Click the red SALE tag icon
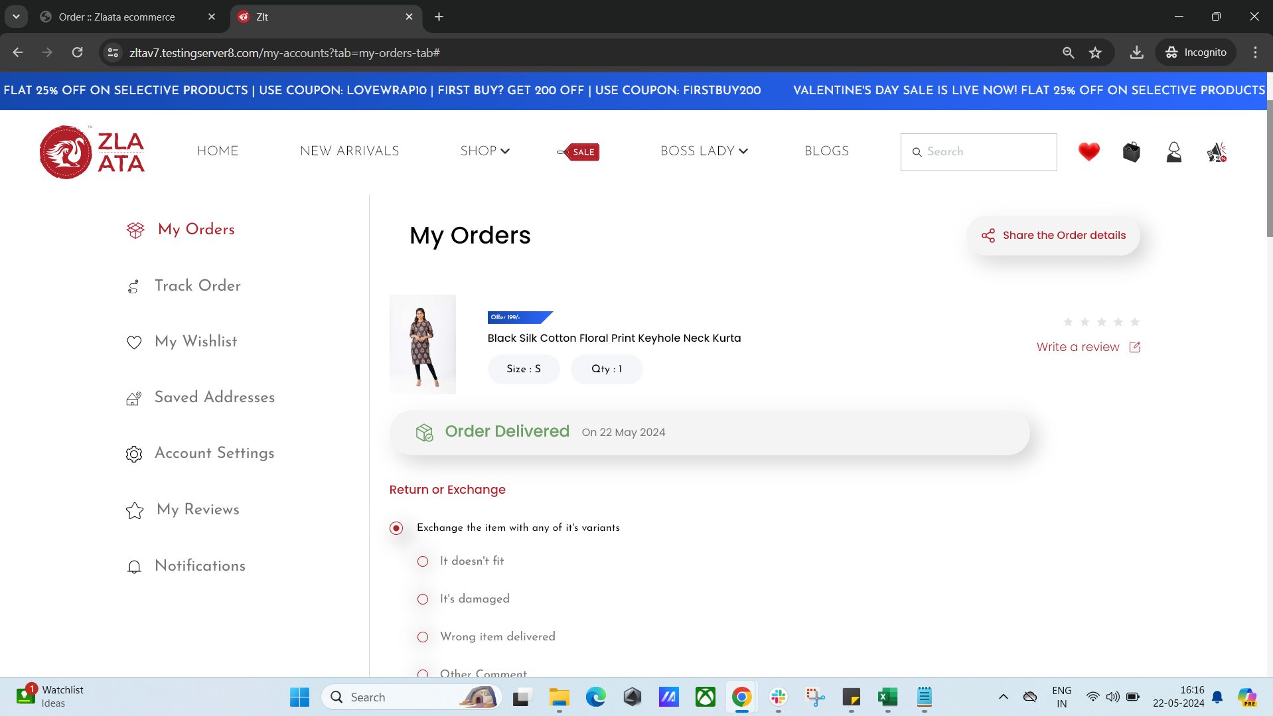This screenshot has width=1273, height=716. point(579,152)
